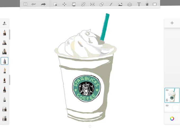
Task: Change the white background color circle
Action: [175, 108]
